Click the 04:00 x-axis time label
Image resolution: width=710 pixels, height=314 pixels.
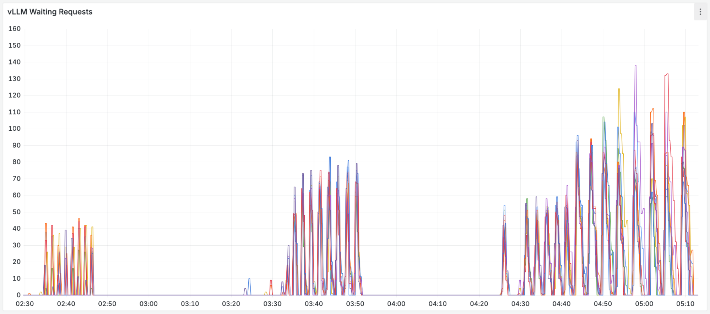(396, 304)
